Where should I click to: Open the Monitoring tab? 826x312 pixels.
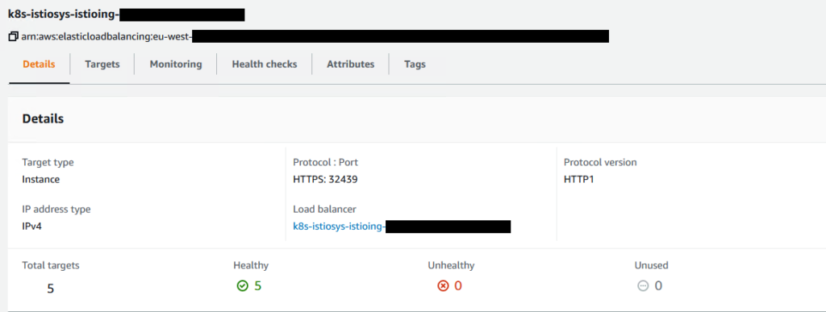tap(175, 64)
